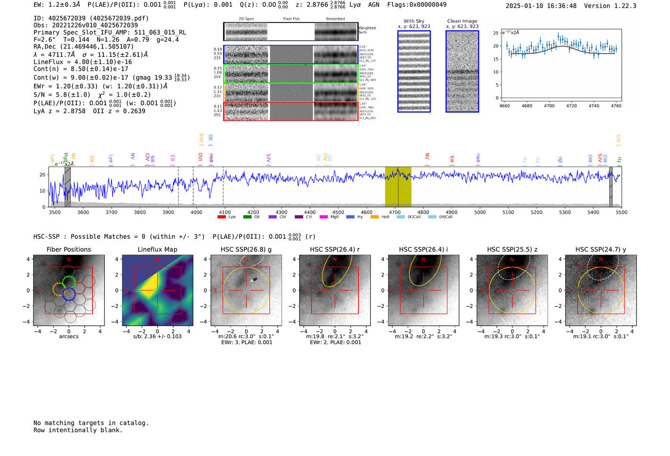Viewport: 670px width, 456px height.
Task: Click the blue dashed fiber circle
Action: click(x=69, y=294)
